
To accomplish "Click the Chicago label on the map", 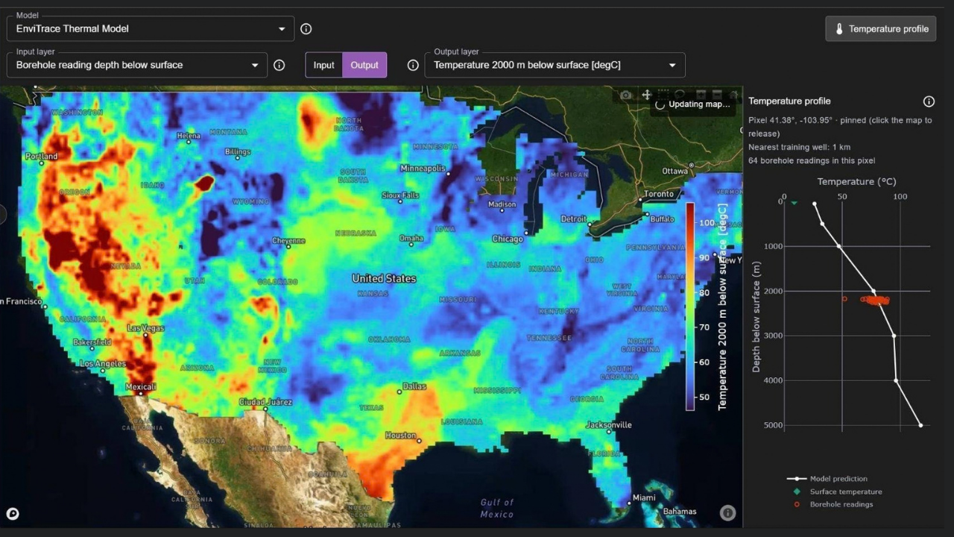I will [x=508, y=239].
